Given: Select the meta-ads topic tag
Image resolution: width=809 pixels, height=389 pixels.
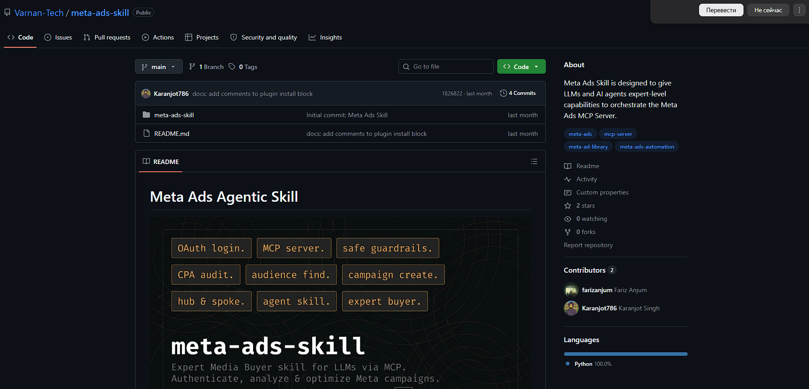Looking at the screenshot, I should pos(580,134).
